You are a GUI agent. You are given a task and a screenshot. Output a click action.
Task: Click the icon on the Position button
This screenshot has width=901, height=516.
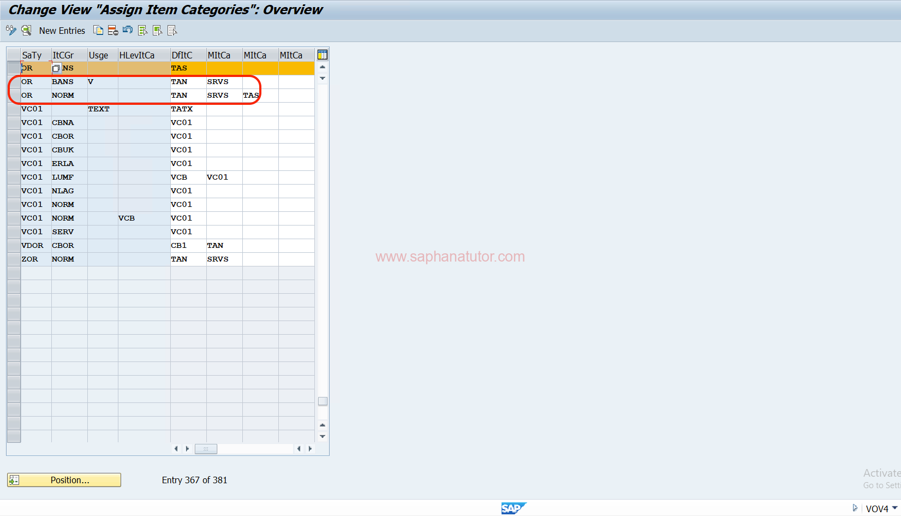pyautogui.click(x=14, y=480)
